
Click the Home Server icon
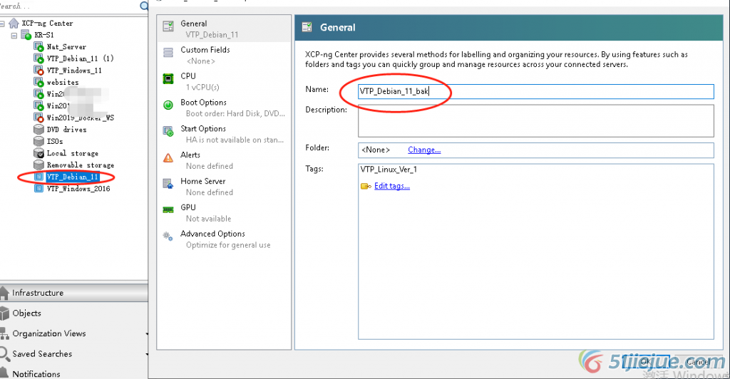168,184
